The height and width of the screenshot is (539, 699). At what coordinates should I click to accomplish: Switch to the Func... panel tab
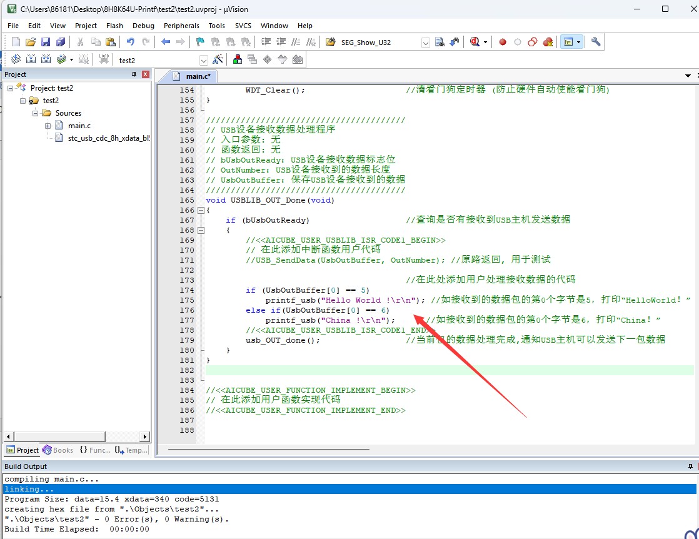click(95, 450)
